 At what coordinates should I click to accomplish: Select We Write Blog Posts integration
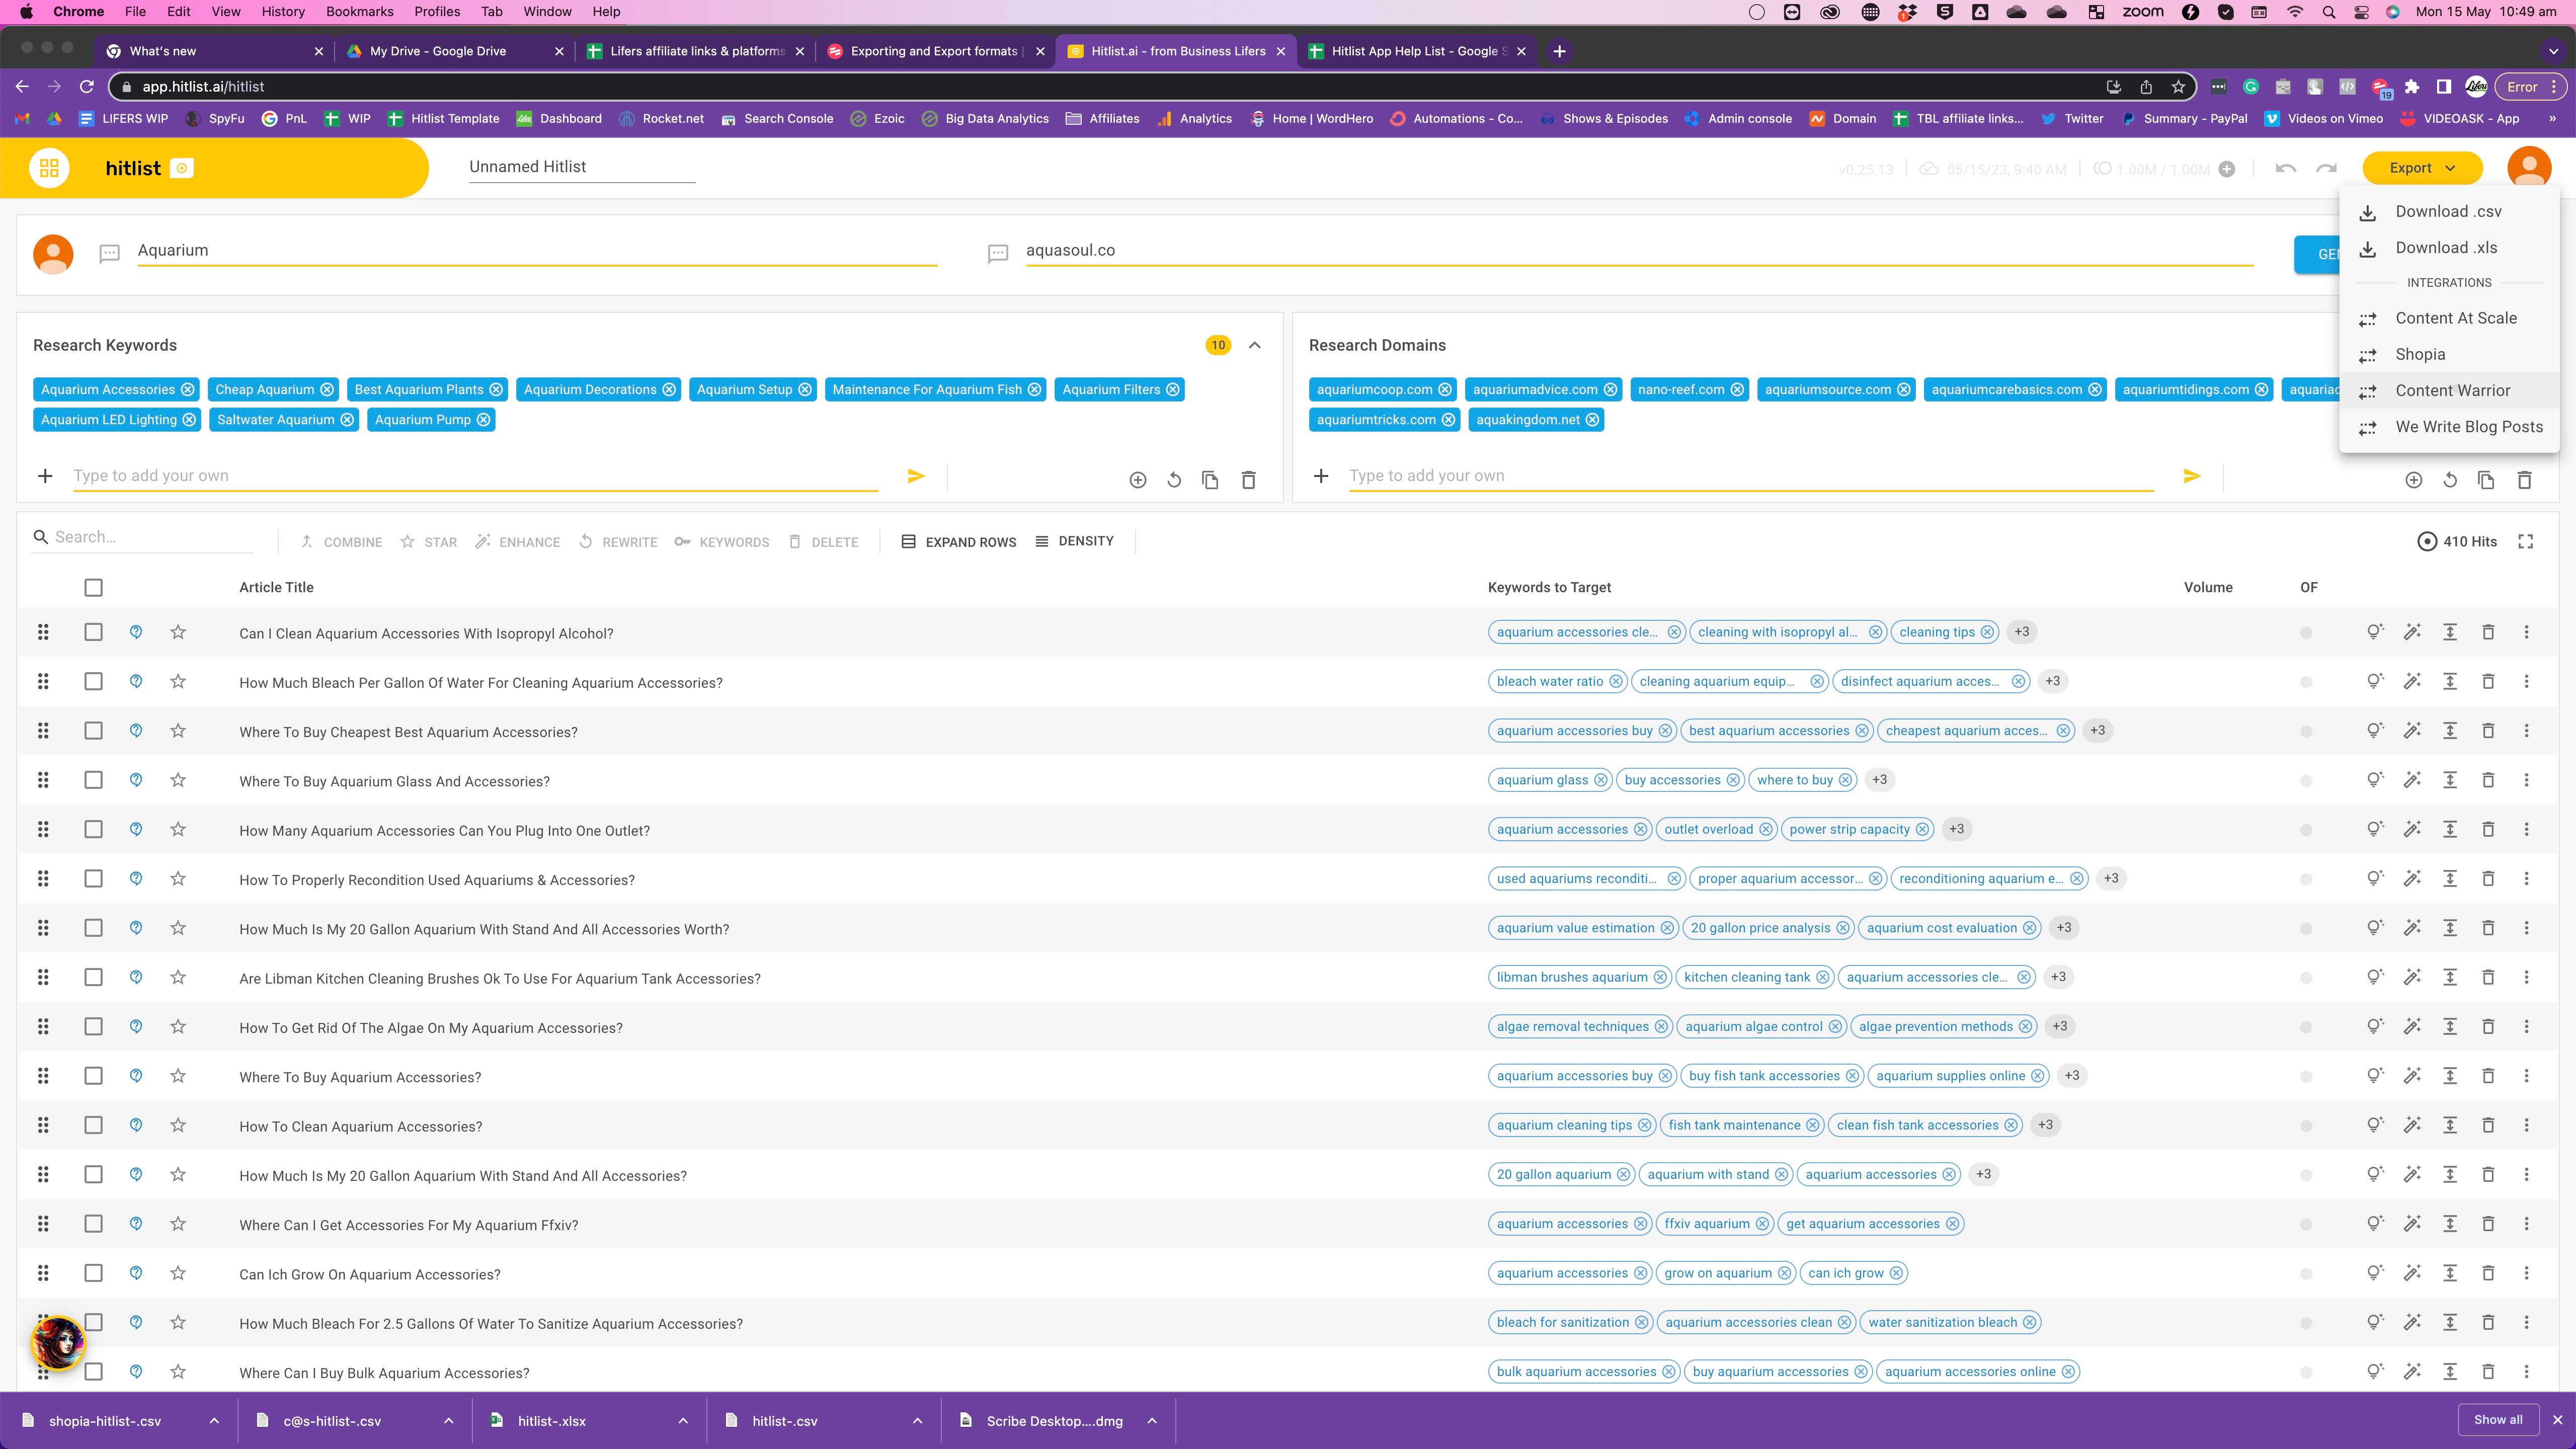pyautogui.click(x=2448, y=427)
